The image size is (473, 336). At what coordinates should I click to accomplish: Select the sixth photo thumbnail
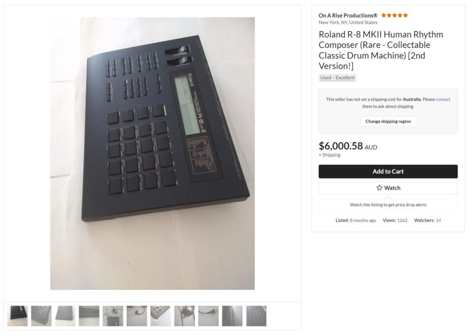[x=137, y=316]
